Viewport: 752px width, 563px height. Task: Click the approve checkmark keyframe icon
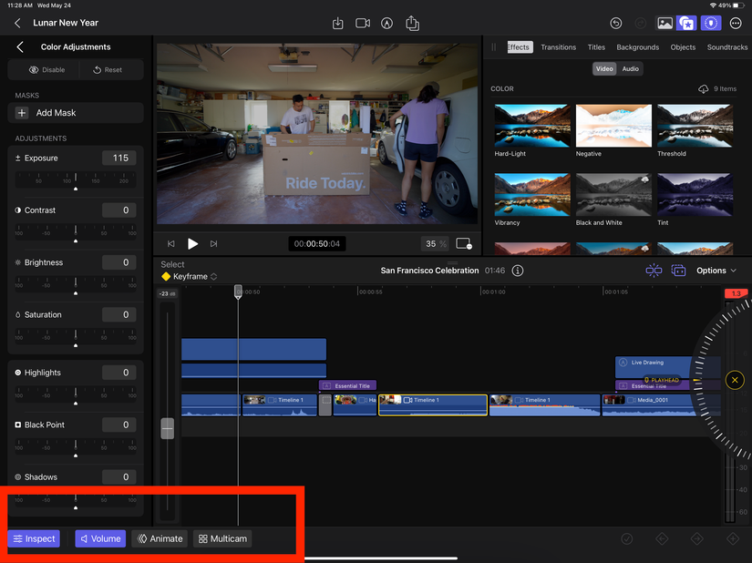point(627,539)
